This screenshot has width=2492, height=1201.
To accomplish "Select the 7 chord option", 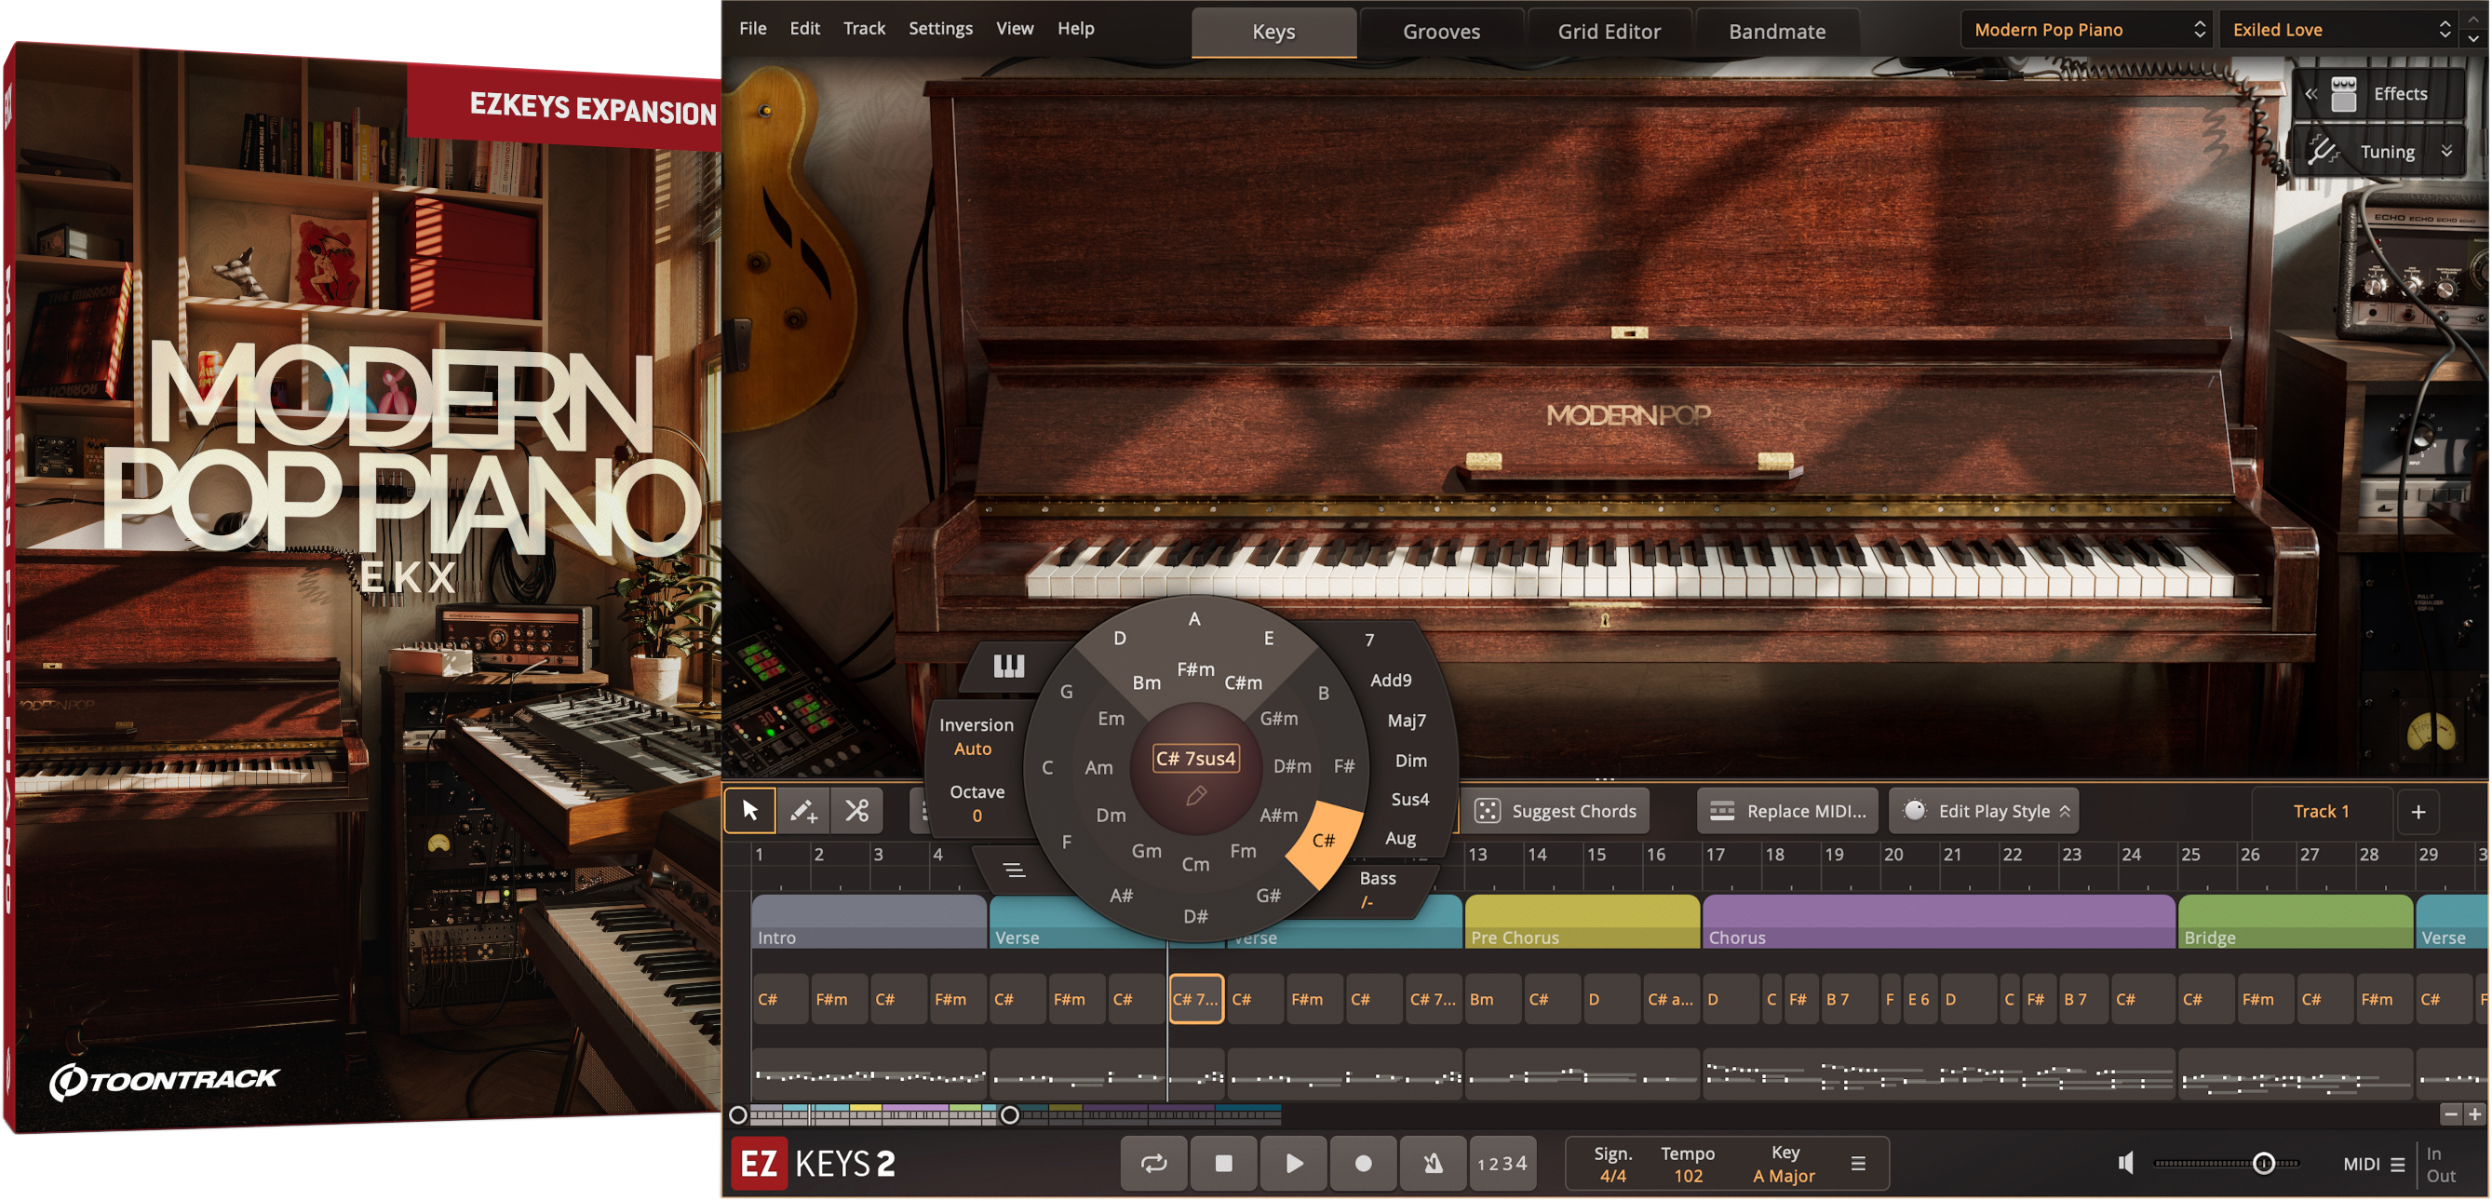I will [x=1368, y=640].
